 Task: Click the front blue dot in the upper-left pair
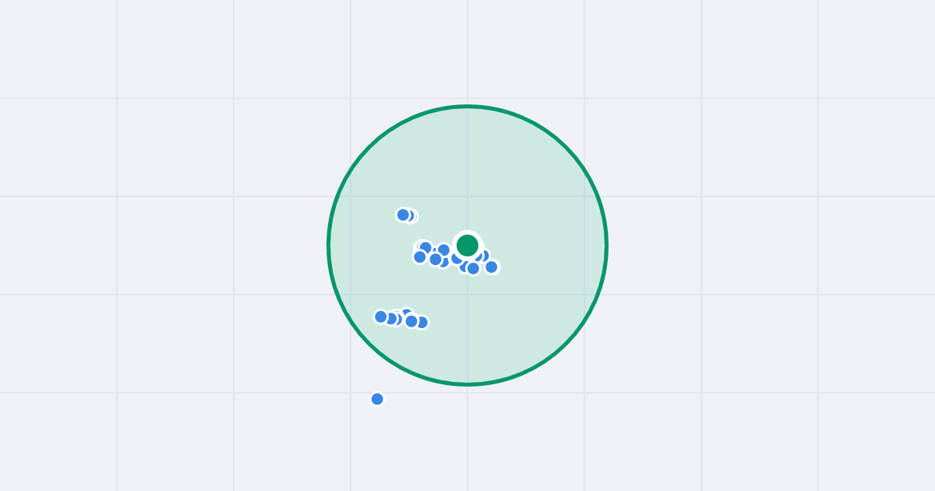(403, 214)
